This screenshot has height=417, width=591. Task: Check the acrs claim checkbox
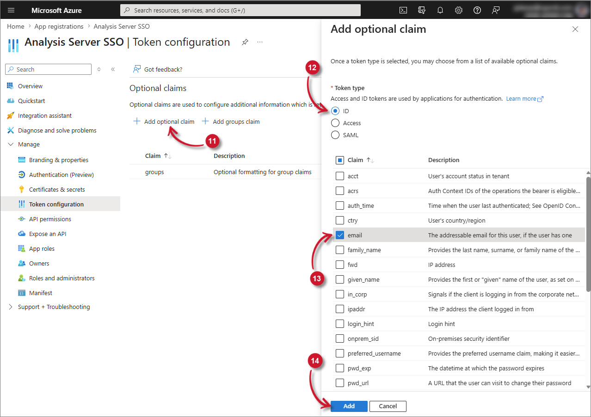pyautogui.click(x=339, y=191)
